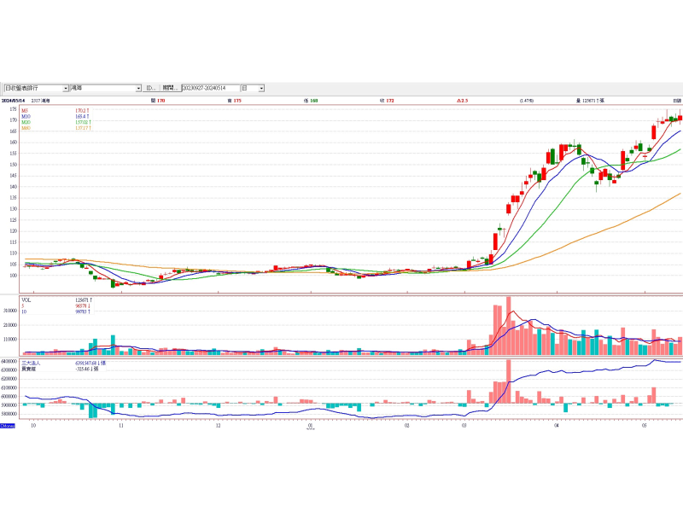Viewport: 683px width, 512px height.
Task: Click the 175 price axis label
Action: click(13, 109)
